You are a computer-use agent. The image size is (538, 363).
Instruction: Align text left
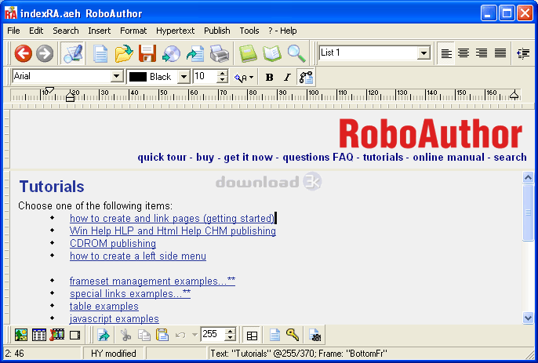(446, 53)
